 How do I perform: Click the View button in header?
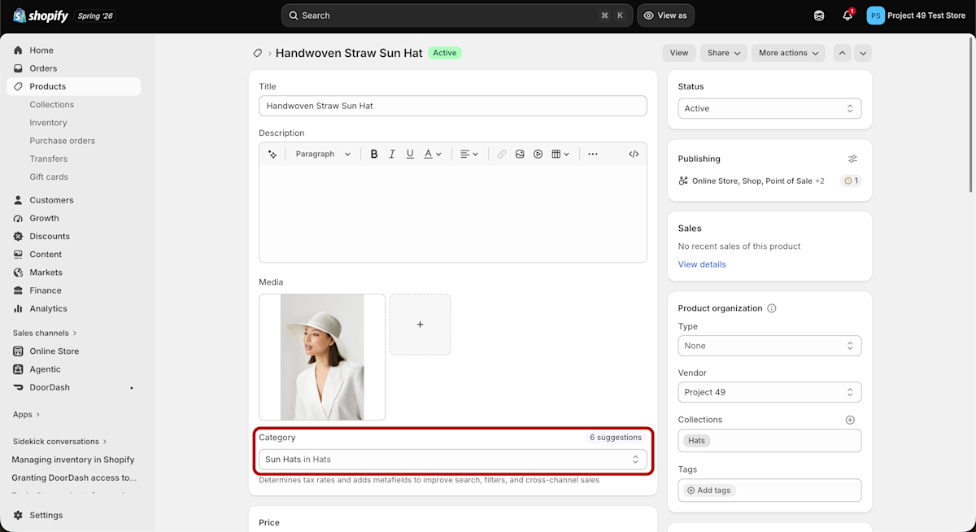(x=679, y=53)
